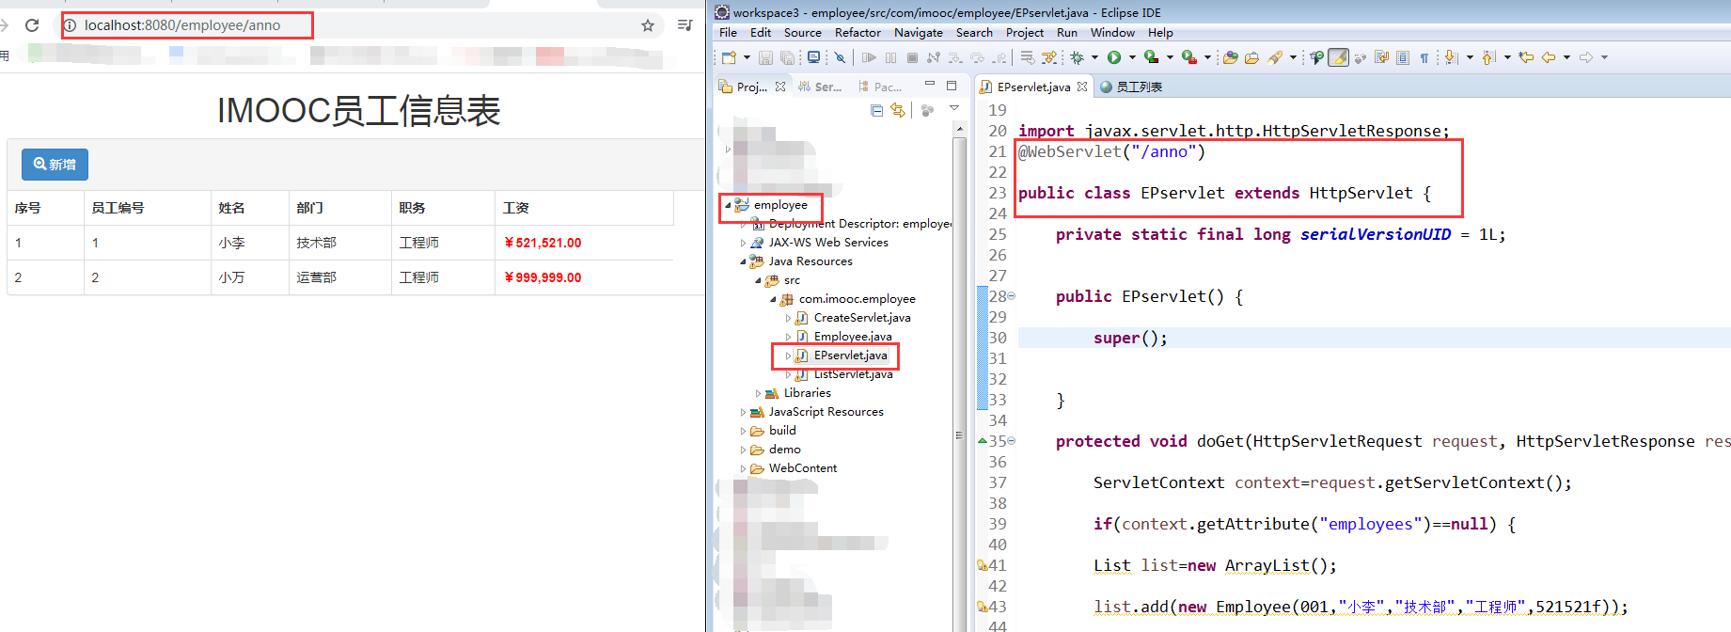Image resolution: width=1731 pixels, height=632 pixels.
Task: Select ListServlet.java in the tree
Action: coord(853,374)
